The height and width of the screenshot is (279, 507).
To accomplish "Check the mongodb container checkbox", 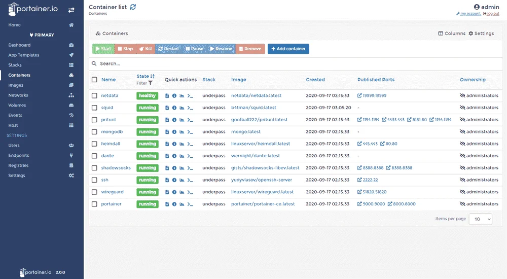I will point(94,132).
